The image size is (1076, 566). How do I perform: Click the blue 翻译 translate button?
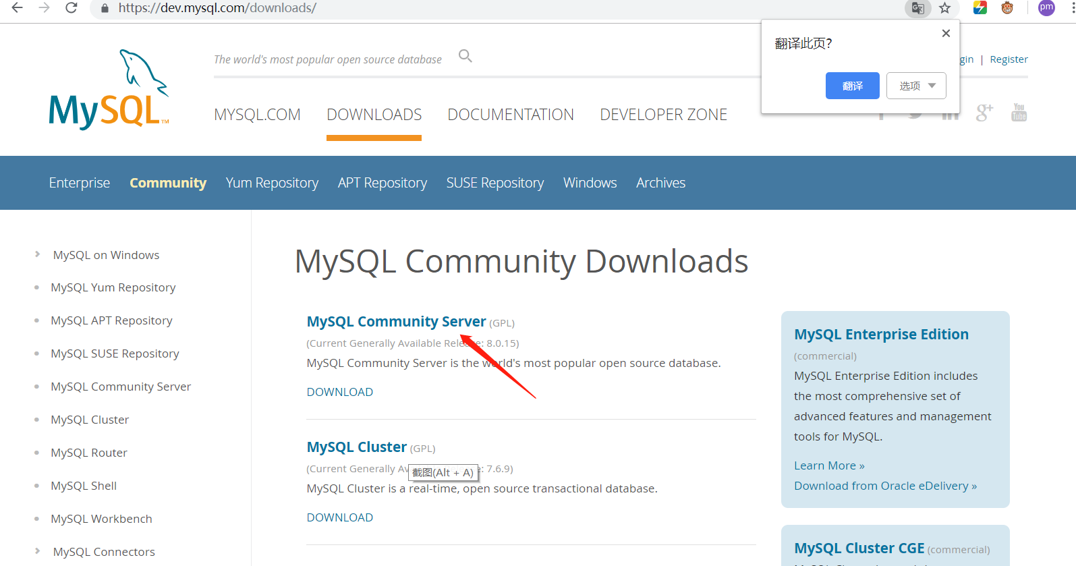tap(853, 86)
